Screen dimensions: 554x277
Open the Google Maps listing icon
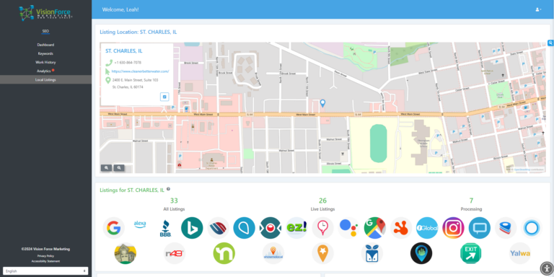(x=375, y=228)
